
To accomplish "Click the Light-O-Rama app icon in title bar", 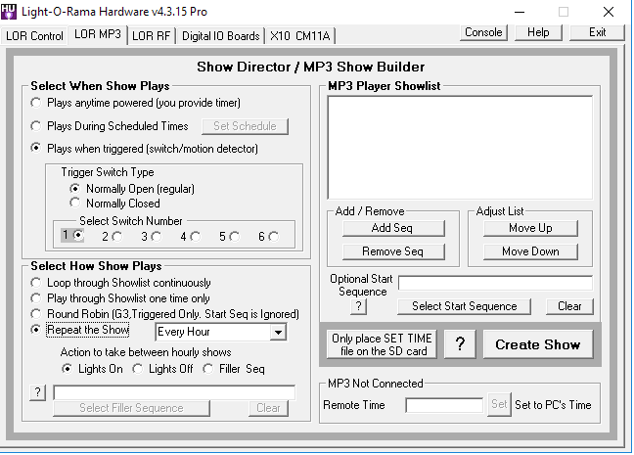I will point(11,12).
